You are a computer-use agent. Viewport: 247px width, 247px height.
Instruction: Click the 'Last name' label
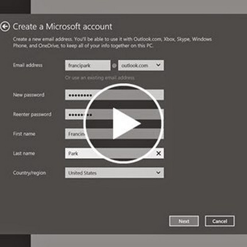tap(24, 153)
